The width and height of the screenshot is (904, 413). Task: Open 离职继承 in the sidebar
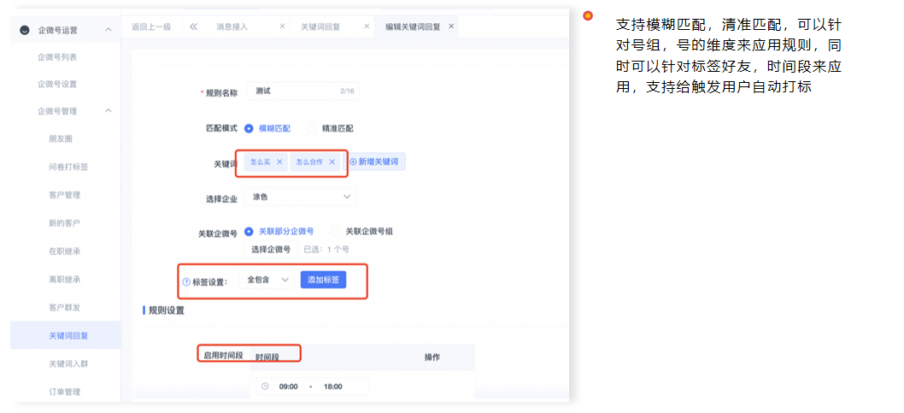pos(65,279)
